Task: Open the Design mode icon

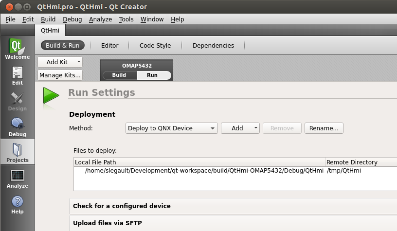Action: pos(17,101)
